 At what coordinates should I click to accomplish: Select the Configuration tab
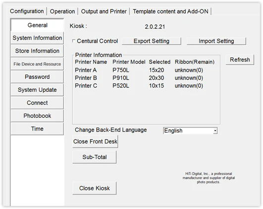[x=27, y=11]
